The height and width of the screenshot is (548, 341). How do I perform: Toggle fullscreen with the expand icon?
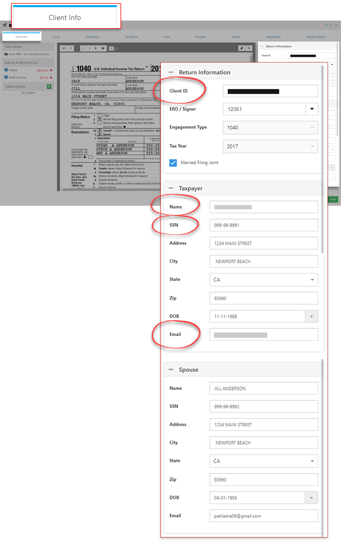point(331,25)
